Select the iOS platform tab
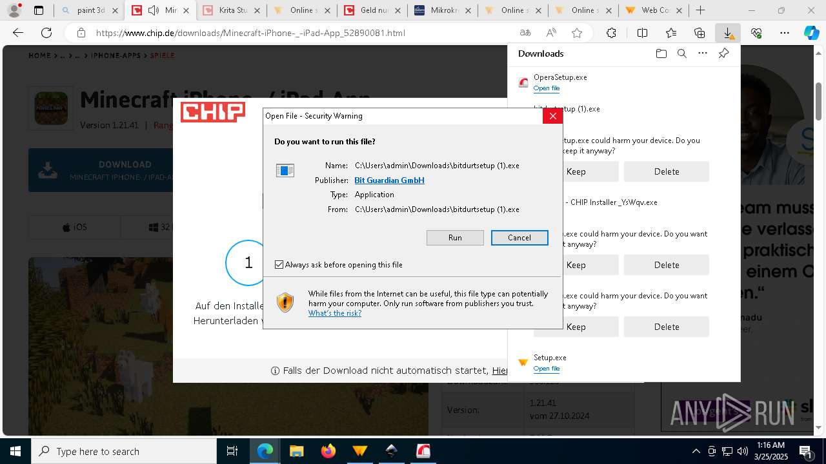Screen dimensions: 826x464 point(74,227)
